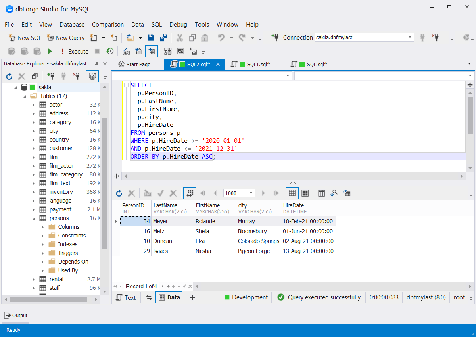Click the Paste clipboard toolbar icon
The height and width of the screenshot is (337, 476).
coord(204,37)
